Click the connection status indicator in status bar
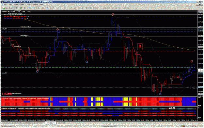 pyautogui.click(x=183, y=126)
